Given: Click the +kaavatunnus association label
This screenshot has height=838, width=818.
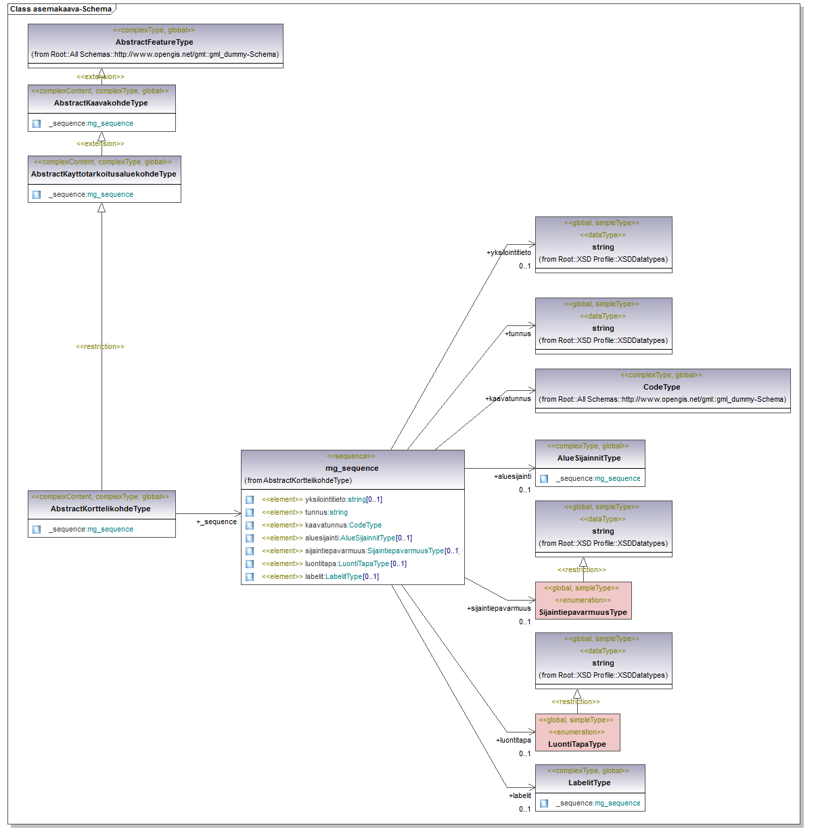Looking at the screenshot, I should [x=508, y=399].
